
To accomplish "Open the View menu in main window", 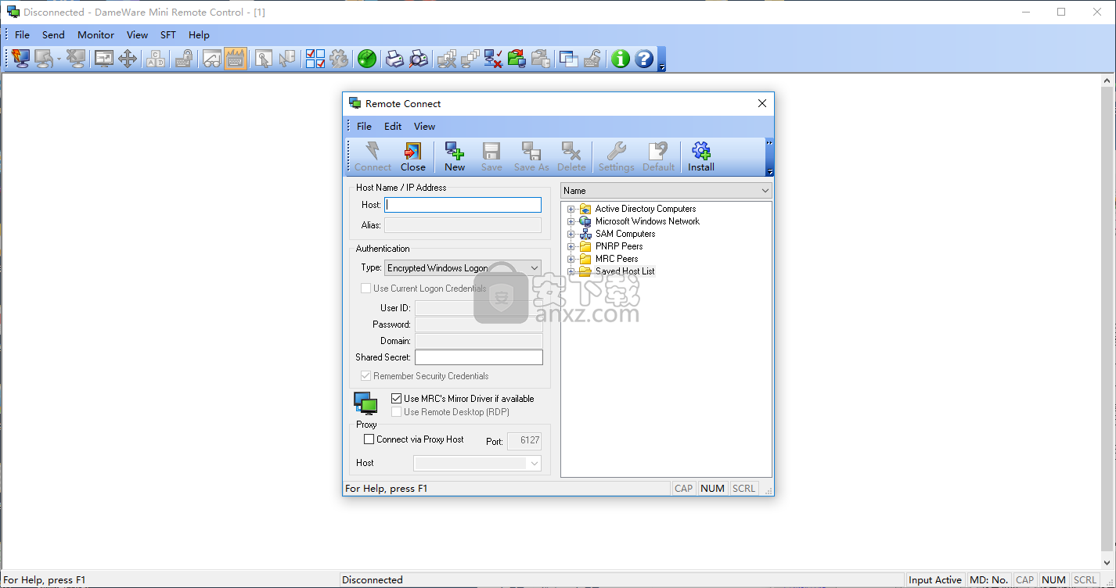I will click(137, 34).
